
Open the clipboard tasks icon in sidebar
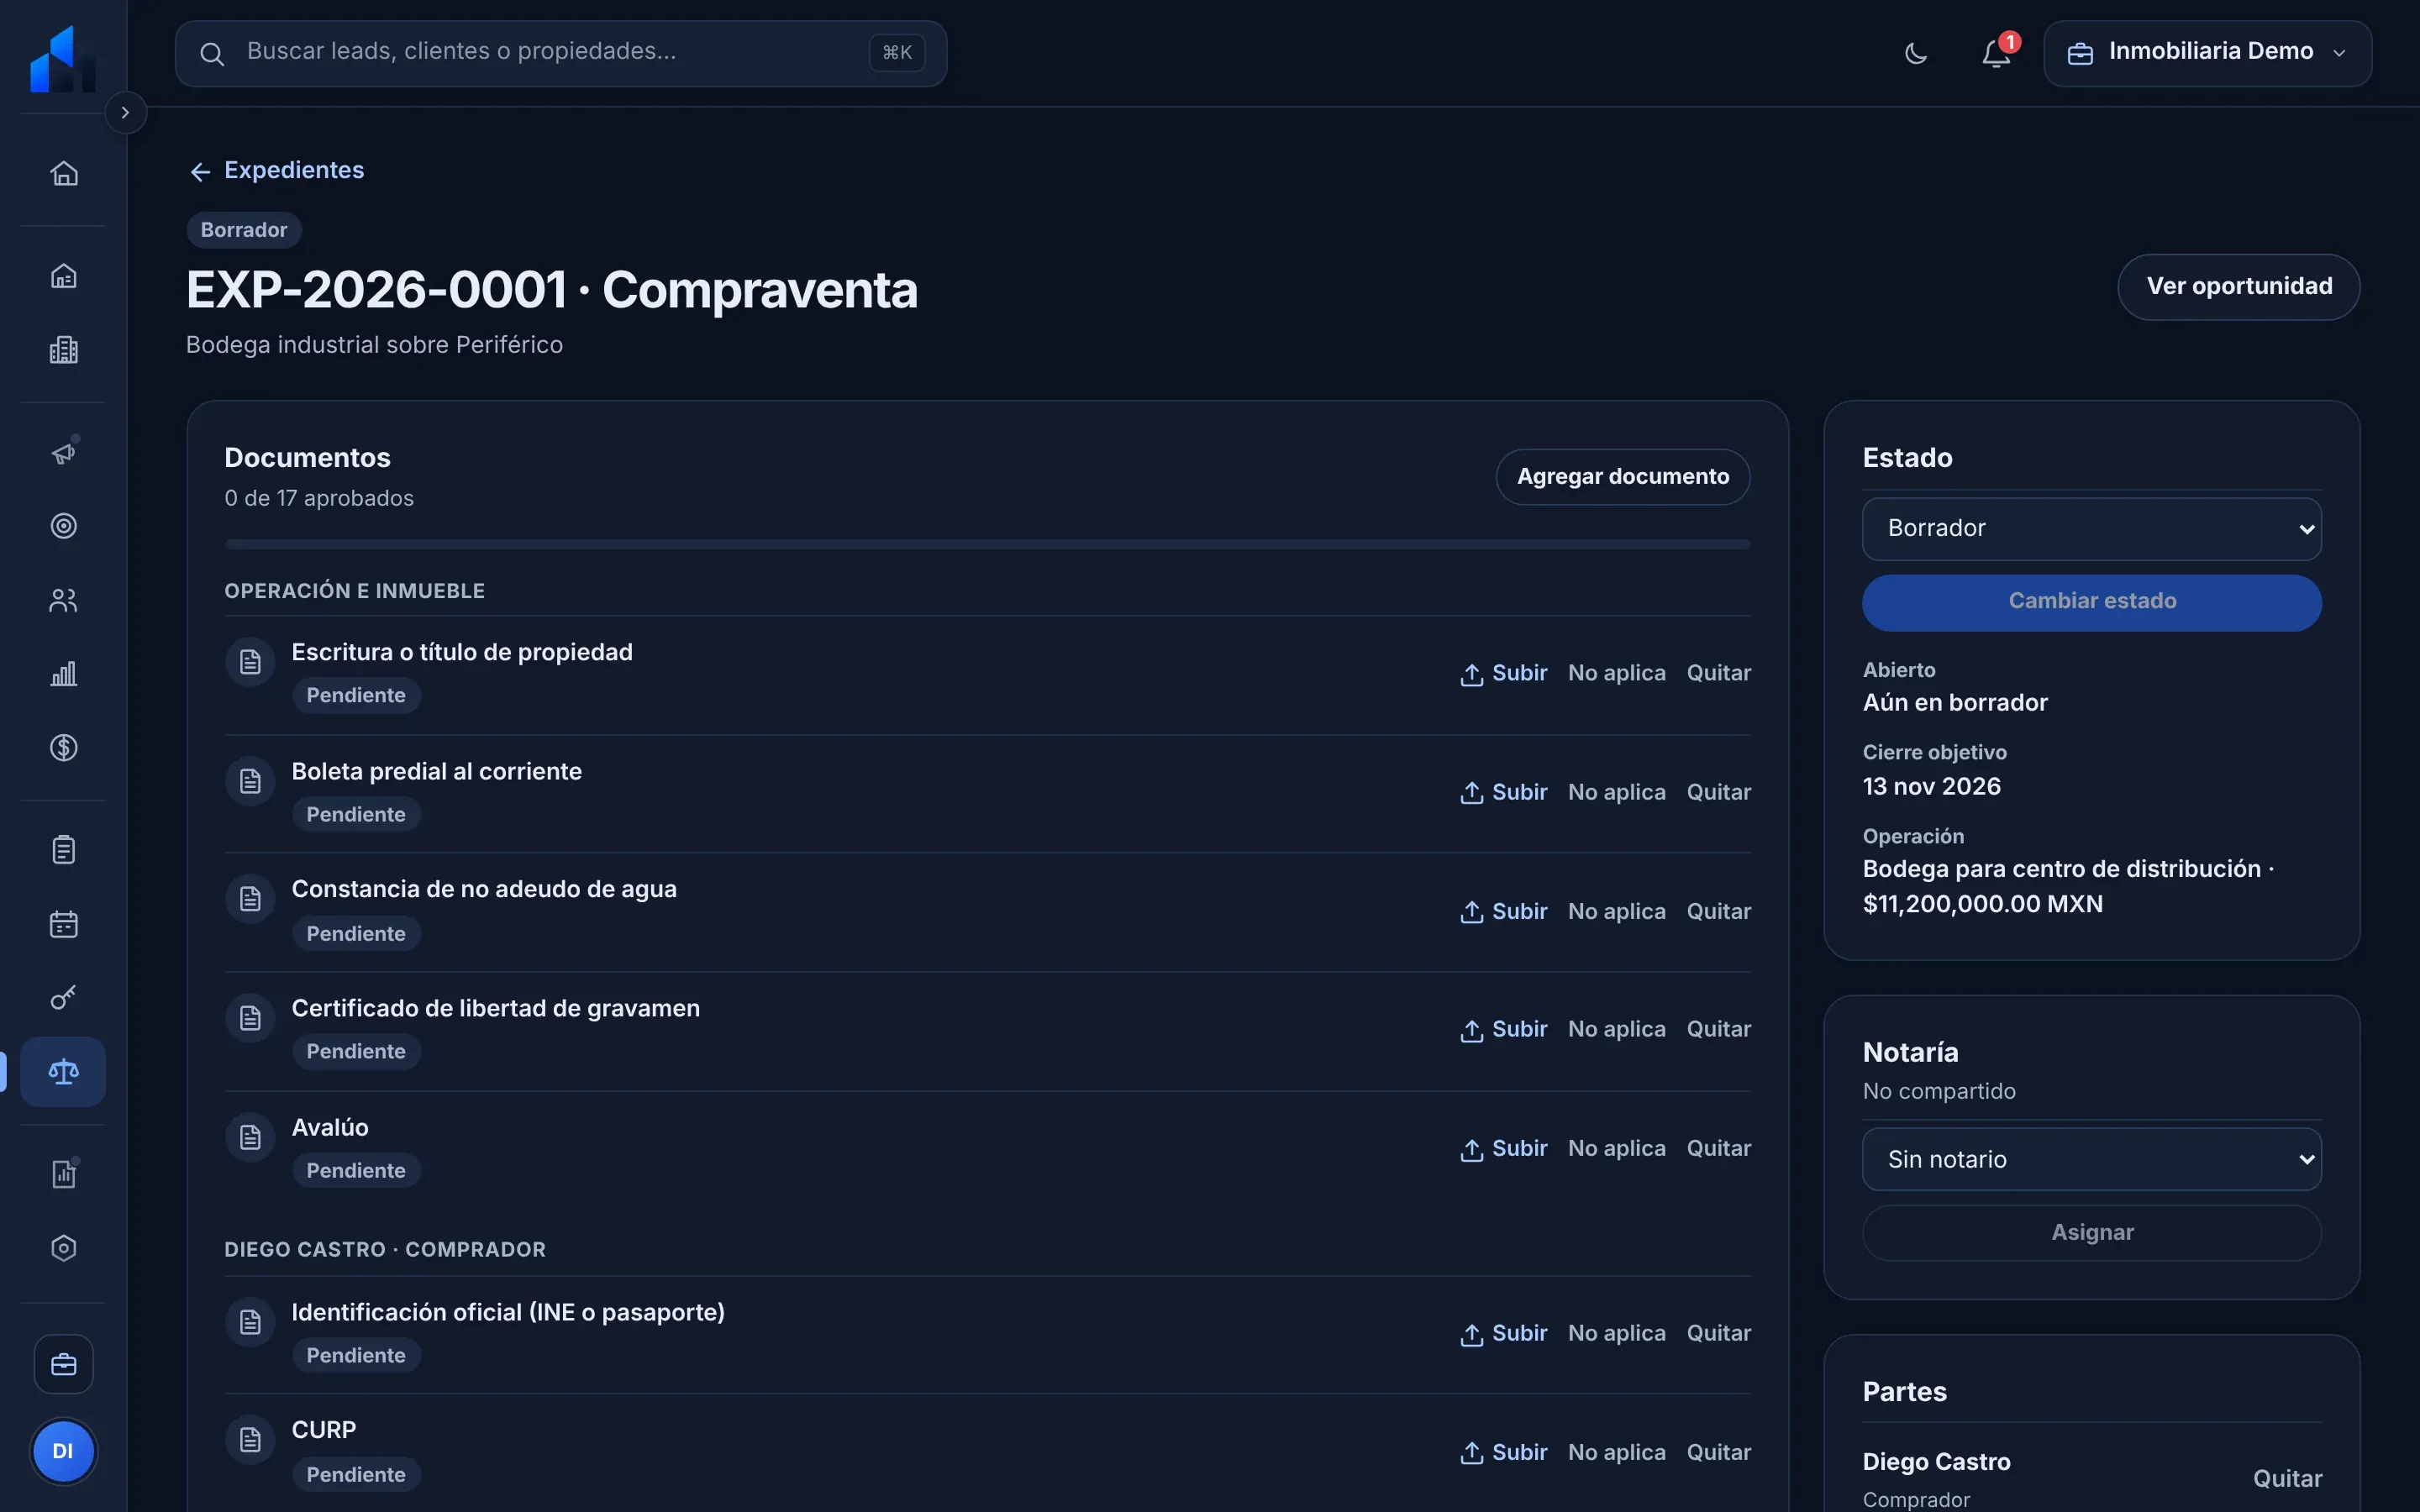63,850
